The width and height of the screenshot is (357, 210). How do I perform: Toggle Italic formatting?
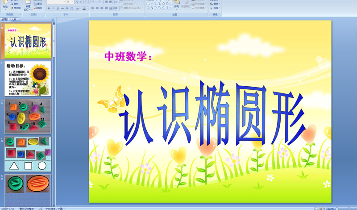coord(53,8)
